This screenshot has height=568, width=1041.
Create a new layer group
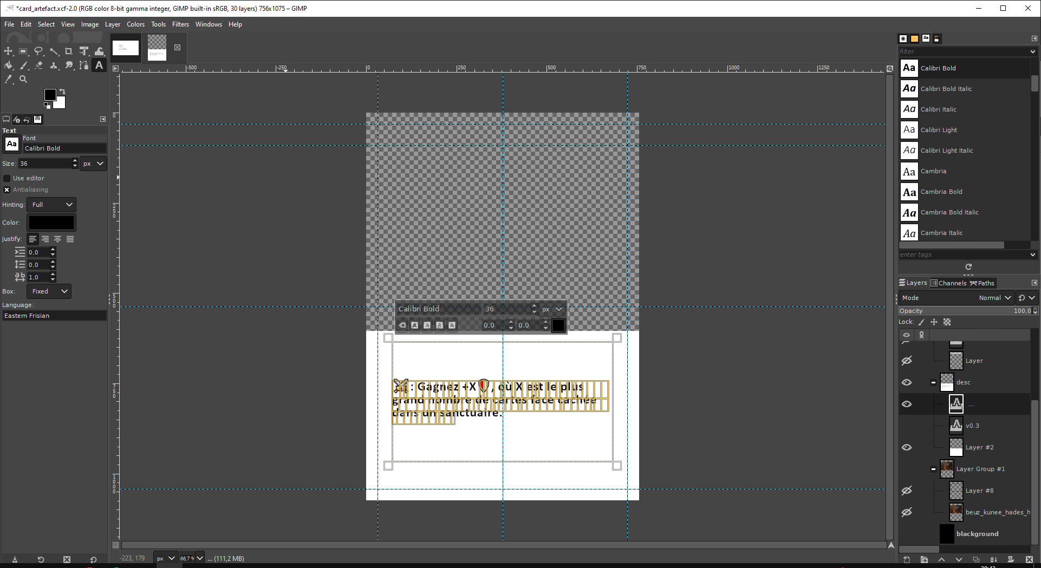click(x=924, y=559)
